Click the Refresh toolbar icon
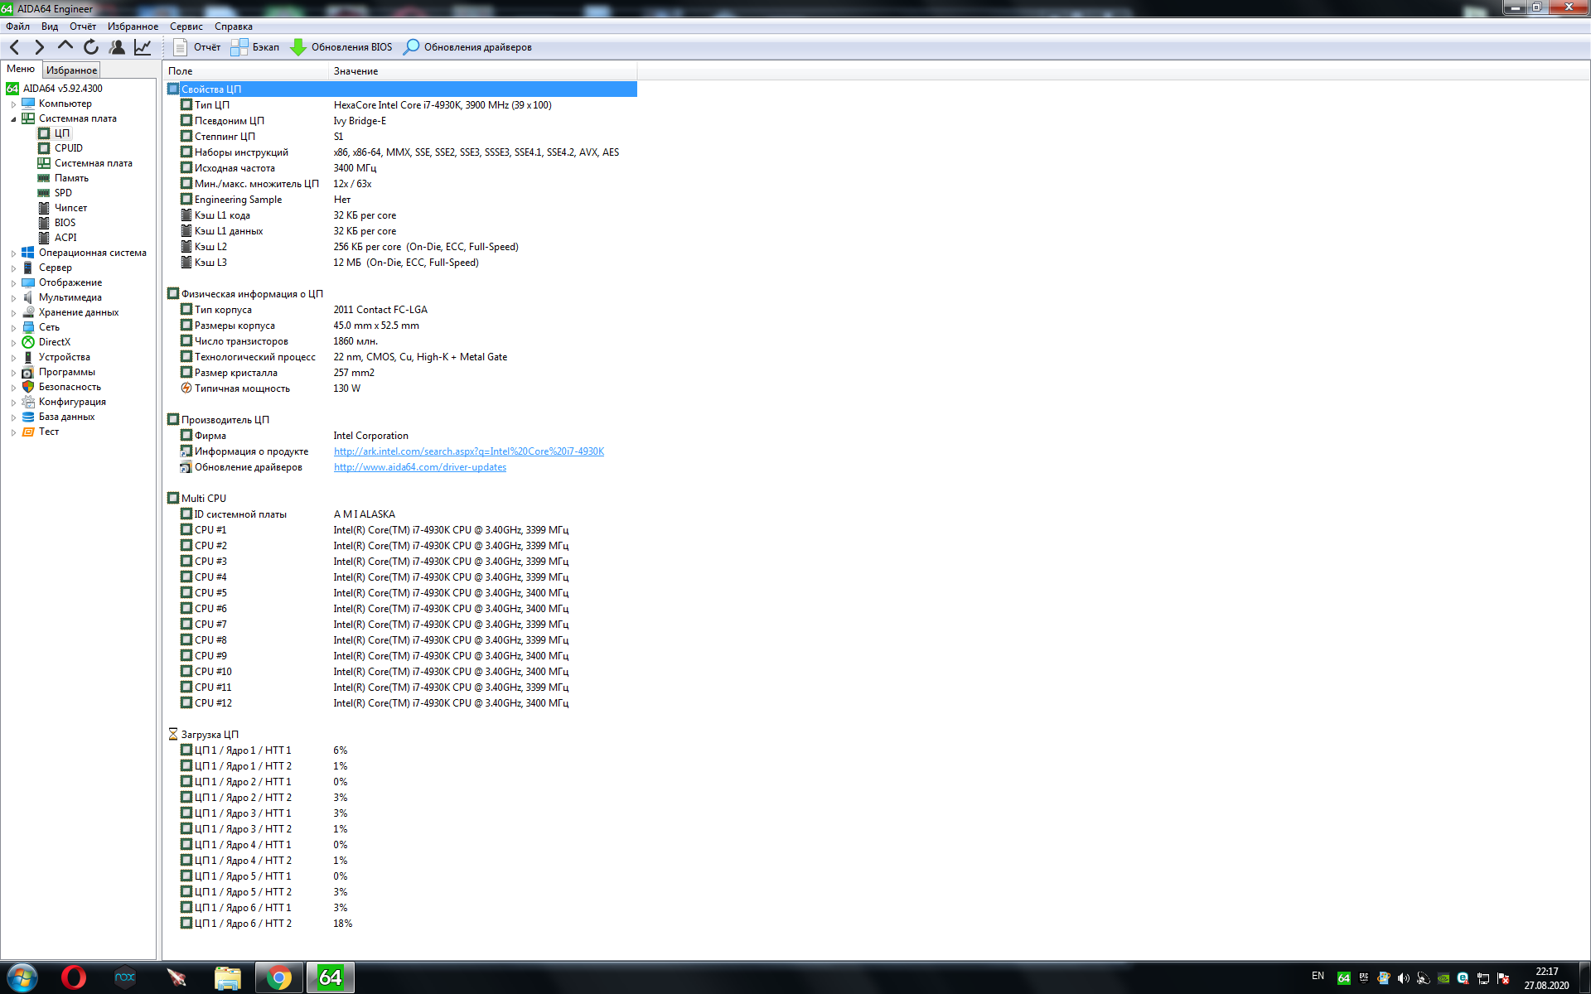The height and width of the screenshot is (994, 1591). point(91,47)
